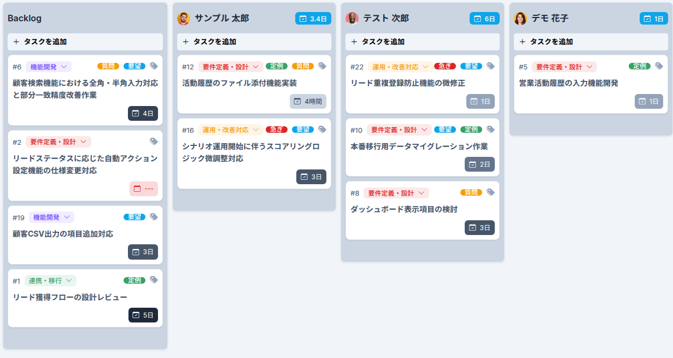The height and width of the screenshot is (358, 673).
Task: Click the 定例 label on task #10
Action: click(471, 130)
